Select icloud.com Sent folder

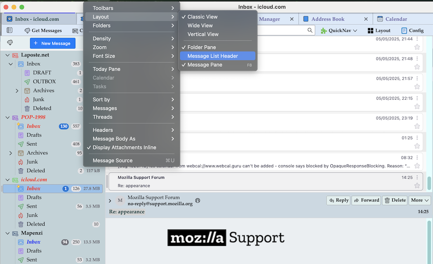tap(32, 206)
